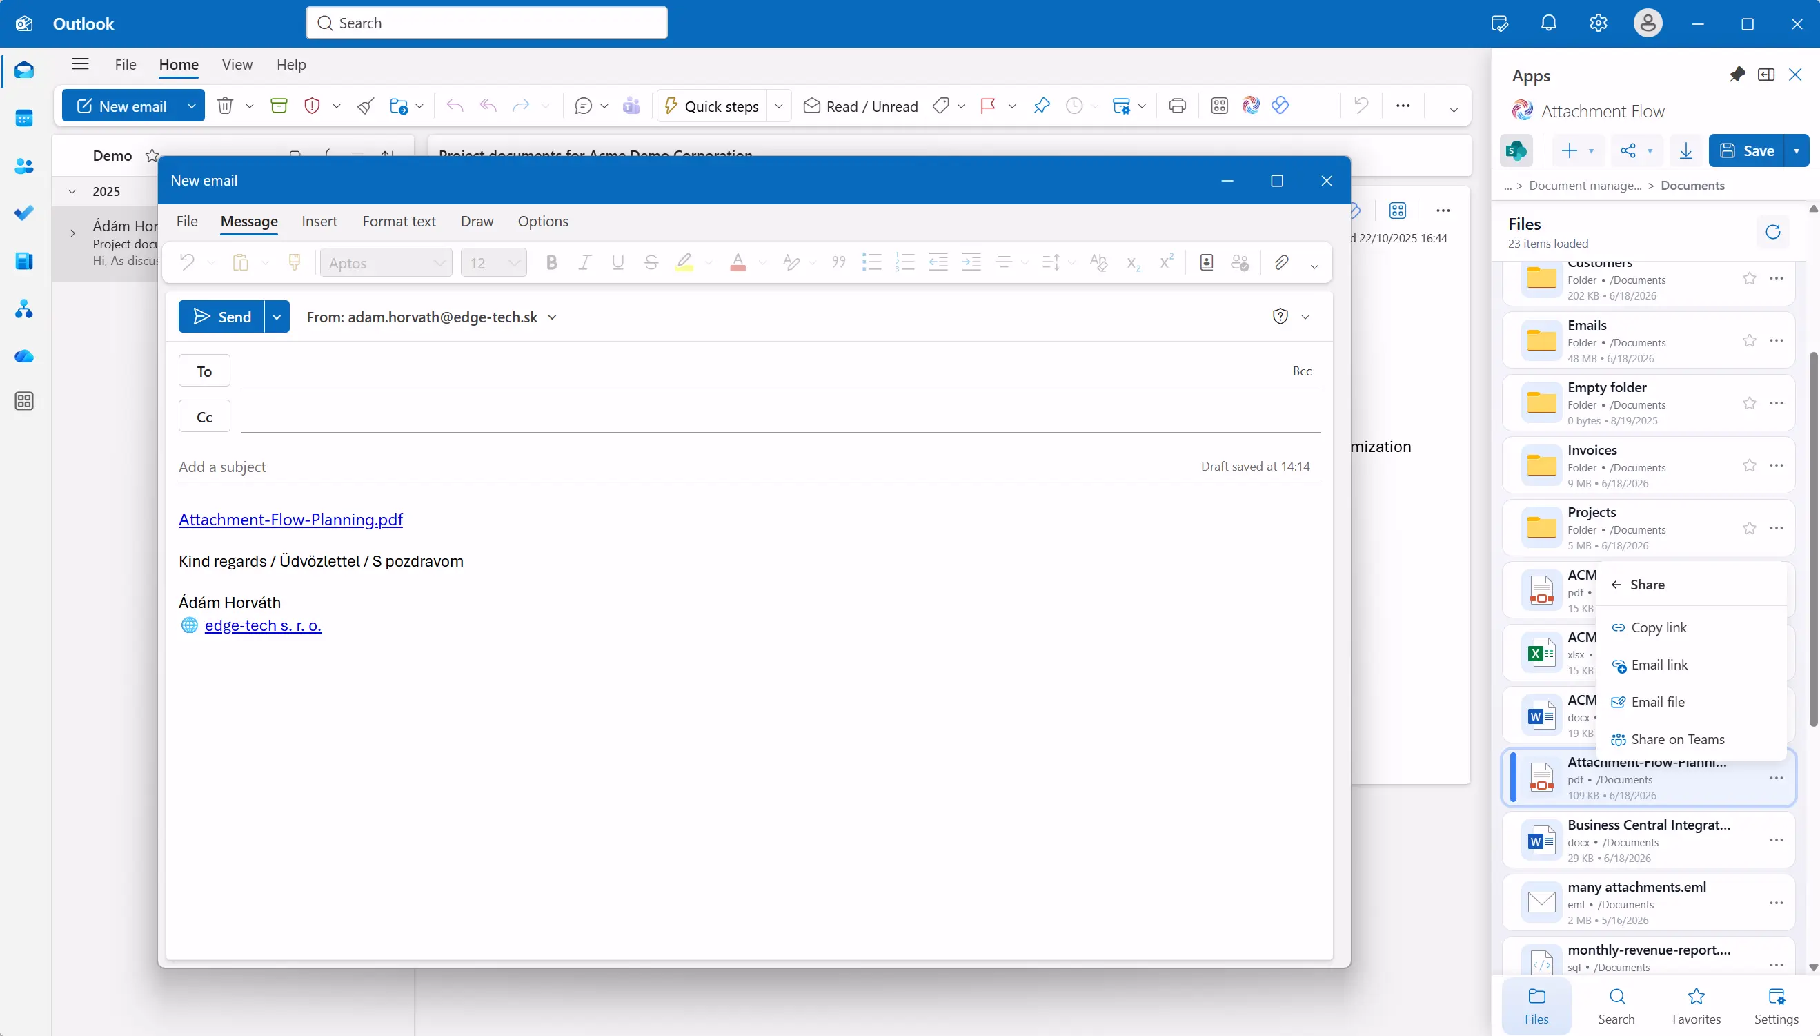
Task: Expand the Send options arrow
Action: click(277, 317)
